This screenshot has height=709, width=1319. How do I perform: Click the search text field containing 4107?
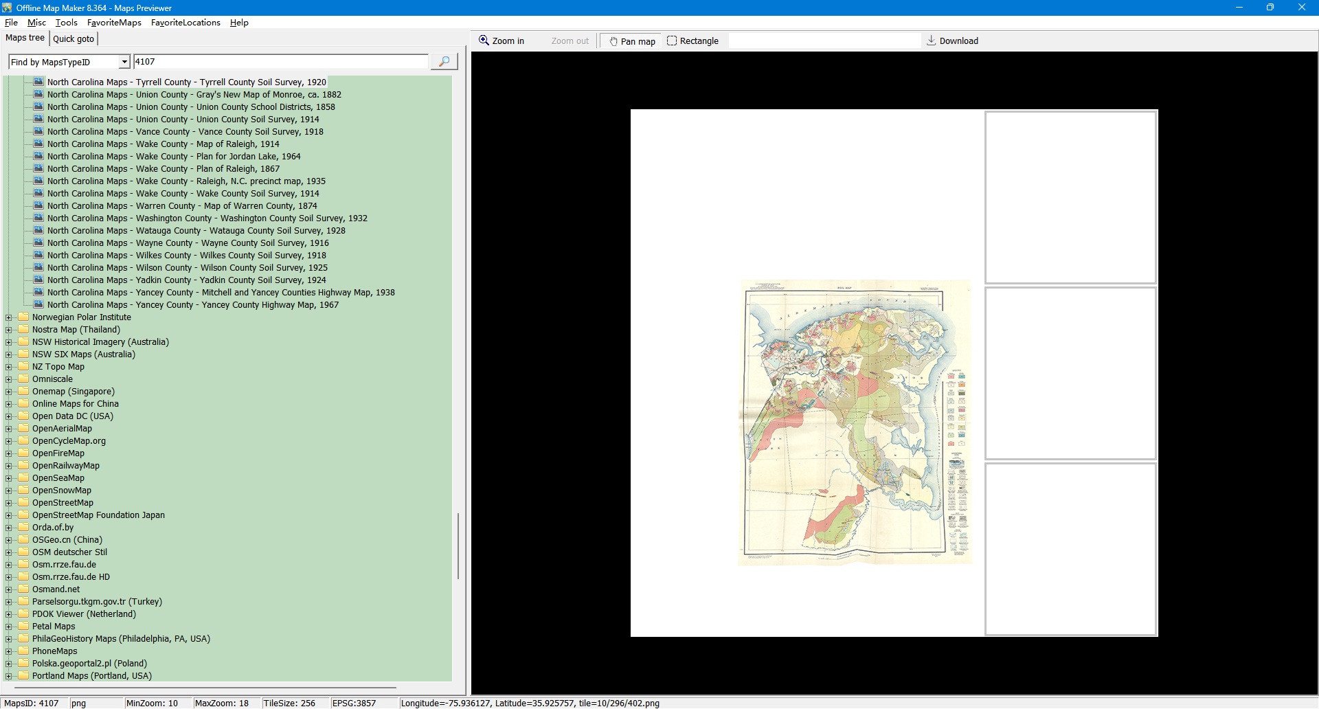coord(280,62)
